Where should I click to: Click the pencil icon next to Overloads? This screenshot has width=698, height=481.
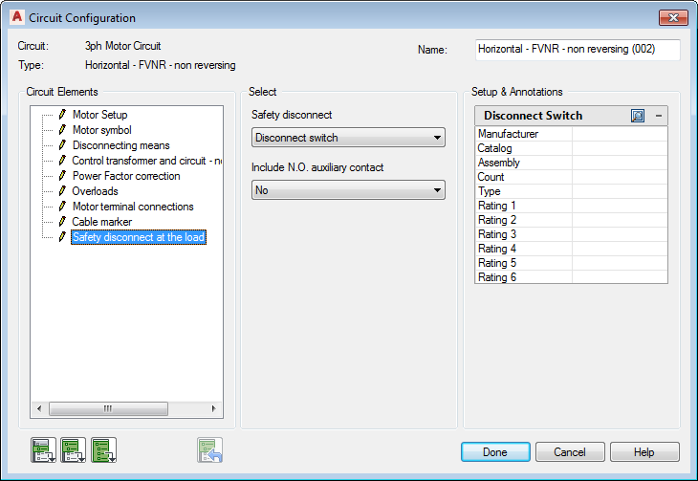(x=62, y=191)
